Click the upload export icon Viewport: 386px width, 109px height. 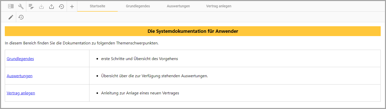pyautogui.click(x=52, y=6)
